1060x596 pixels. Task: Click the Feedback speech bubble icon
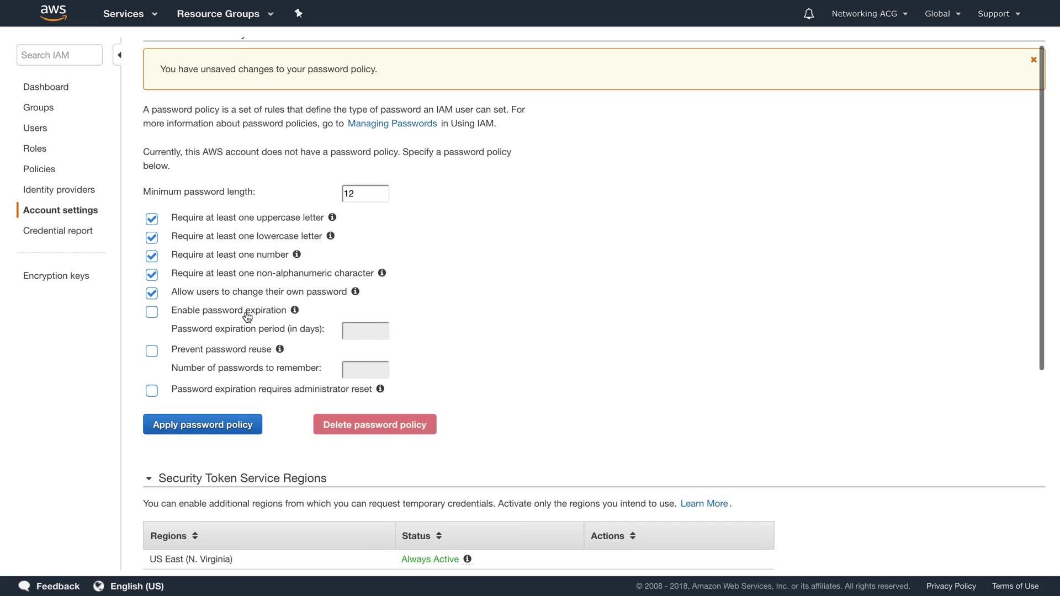(x=24, y=586)
